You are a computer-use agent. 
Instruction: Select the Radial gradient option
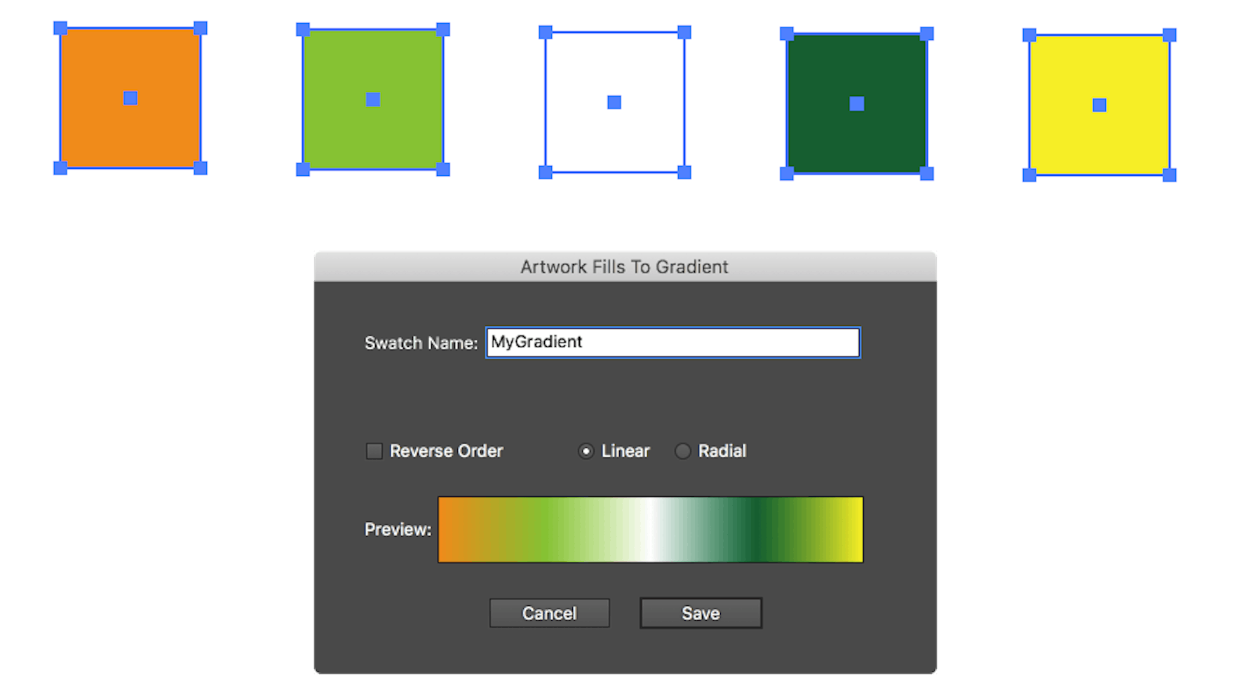pyautogui.click(x=682, y=451)
